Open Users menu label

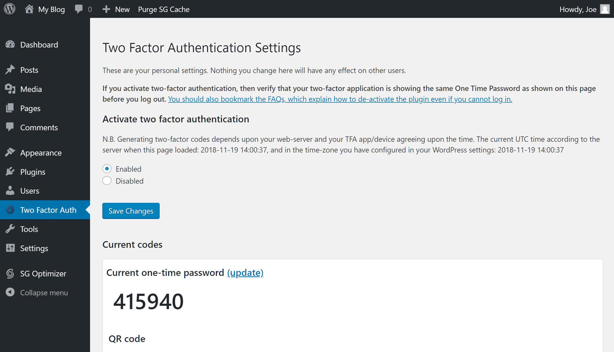(x=30, y=191)
